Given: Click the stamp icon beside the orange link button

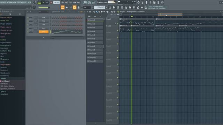Looking at the screenshot, I should tap(78, 7).
